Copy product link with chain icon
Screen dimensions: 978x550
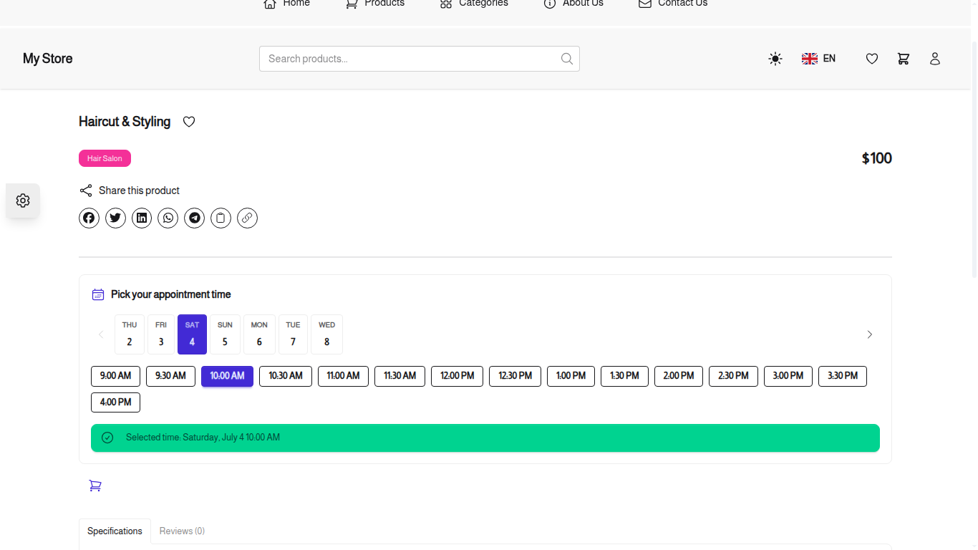pyautogui.click(x=247, y=218)
